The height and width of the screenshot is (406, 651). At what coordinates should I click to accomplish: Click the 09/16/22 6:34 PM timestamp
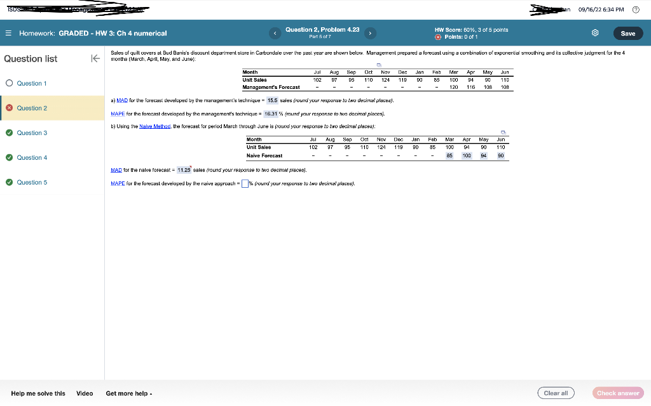[x=601, y=10]
